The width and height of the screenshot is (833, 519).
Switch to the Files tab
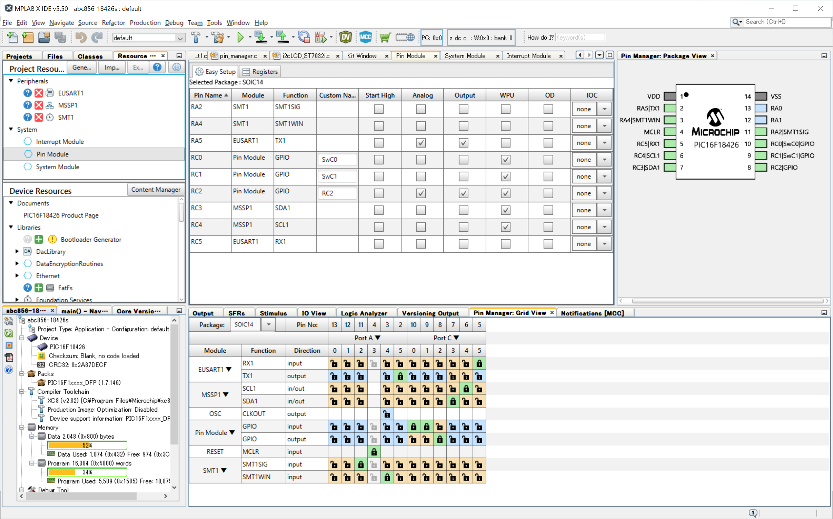55,56
